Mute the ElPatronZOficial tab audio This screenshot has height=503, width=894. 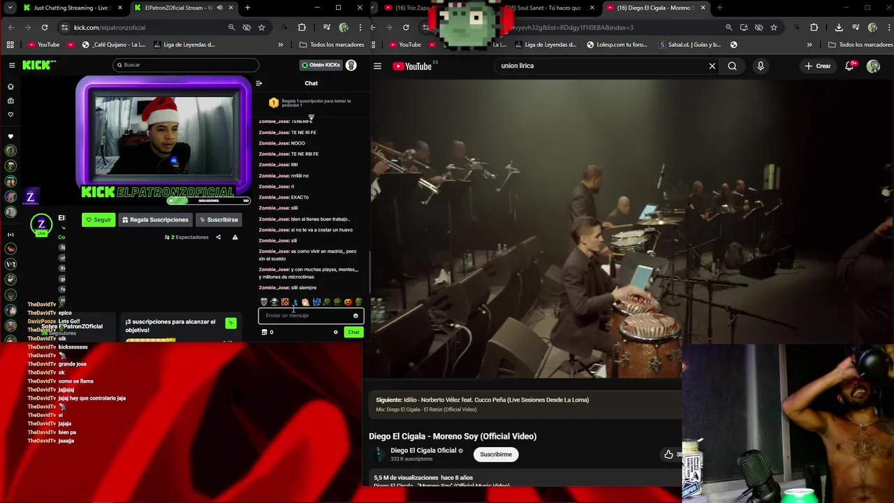[219, 8]
